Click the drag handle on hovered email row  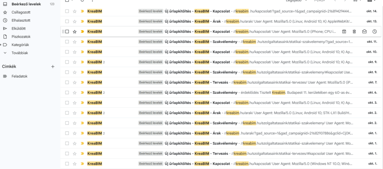(63, 32)
